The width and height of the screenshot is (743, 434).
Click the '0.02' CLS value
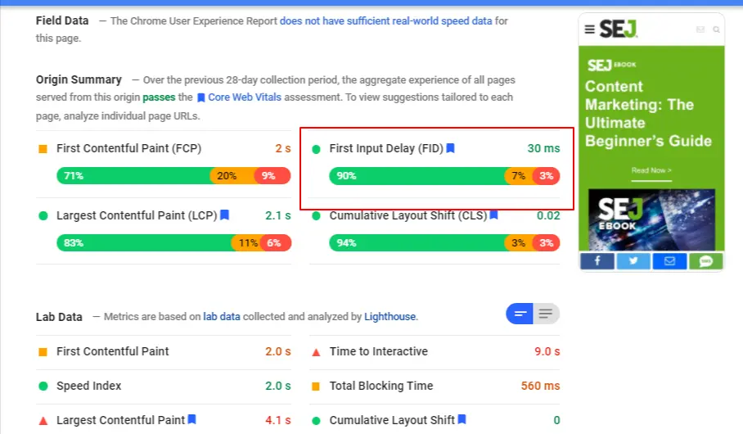click(x=548, y=215)
